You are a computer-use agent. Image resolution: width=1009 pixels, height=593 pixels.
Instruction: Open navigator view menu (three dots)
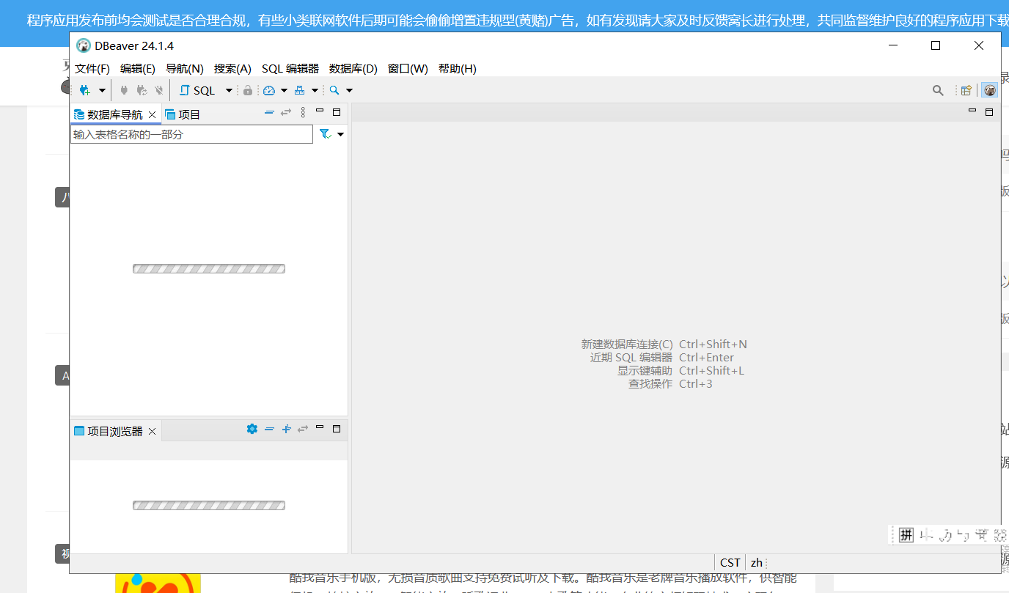coord(303,112)
